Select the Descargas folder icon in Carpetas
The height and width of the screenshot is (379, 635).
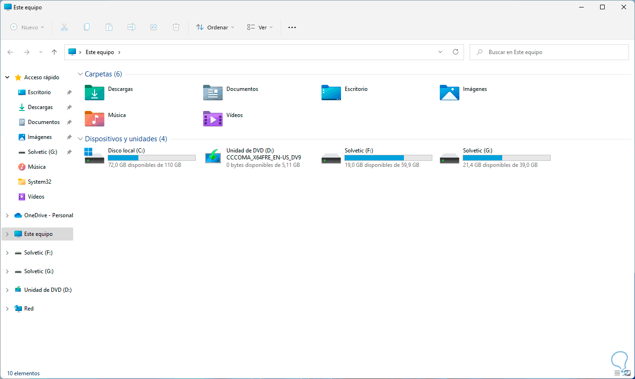[95, 92]
